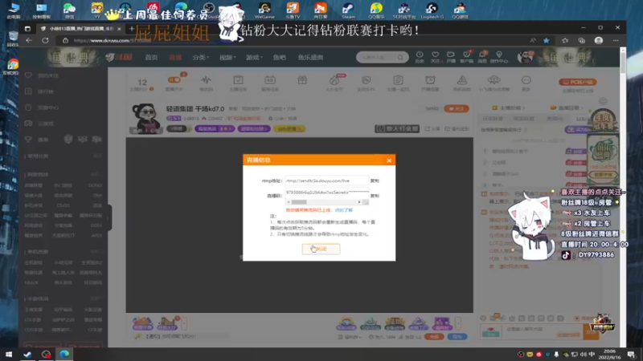Open the 开播 camera icon

(451, 57)
